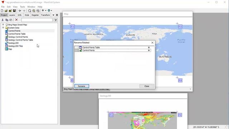Click the P2 control point in Geology200 window
Screen dimensions: 229x129
[x=180, y=115]
